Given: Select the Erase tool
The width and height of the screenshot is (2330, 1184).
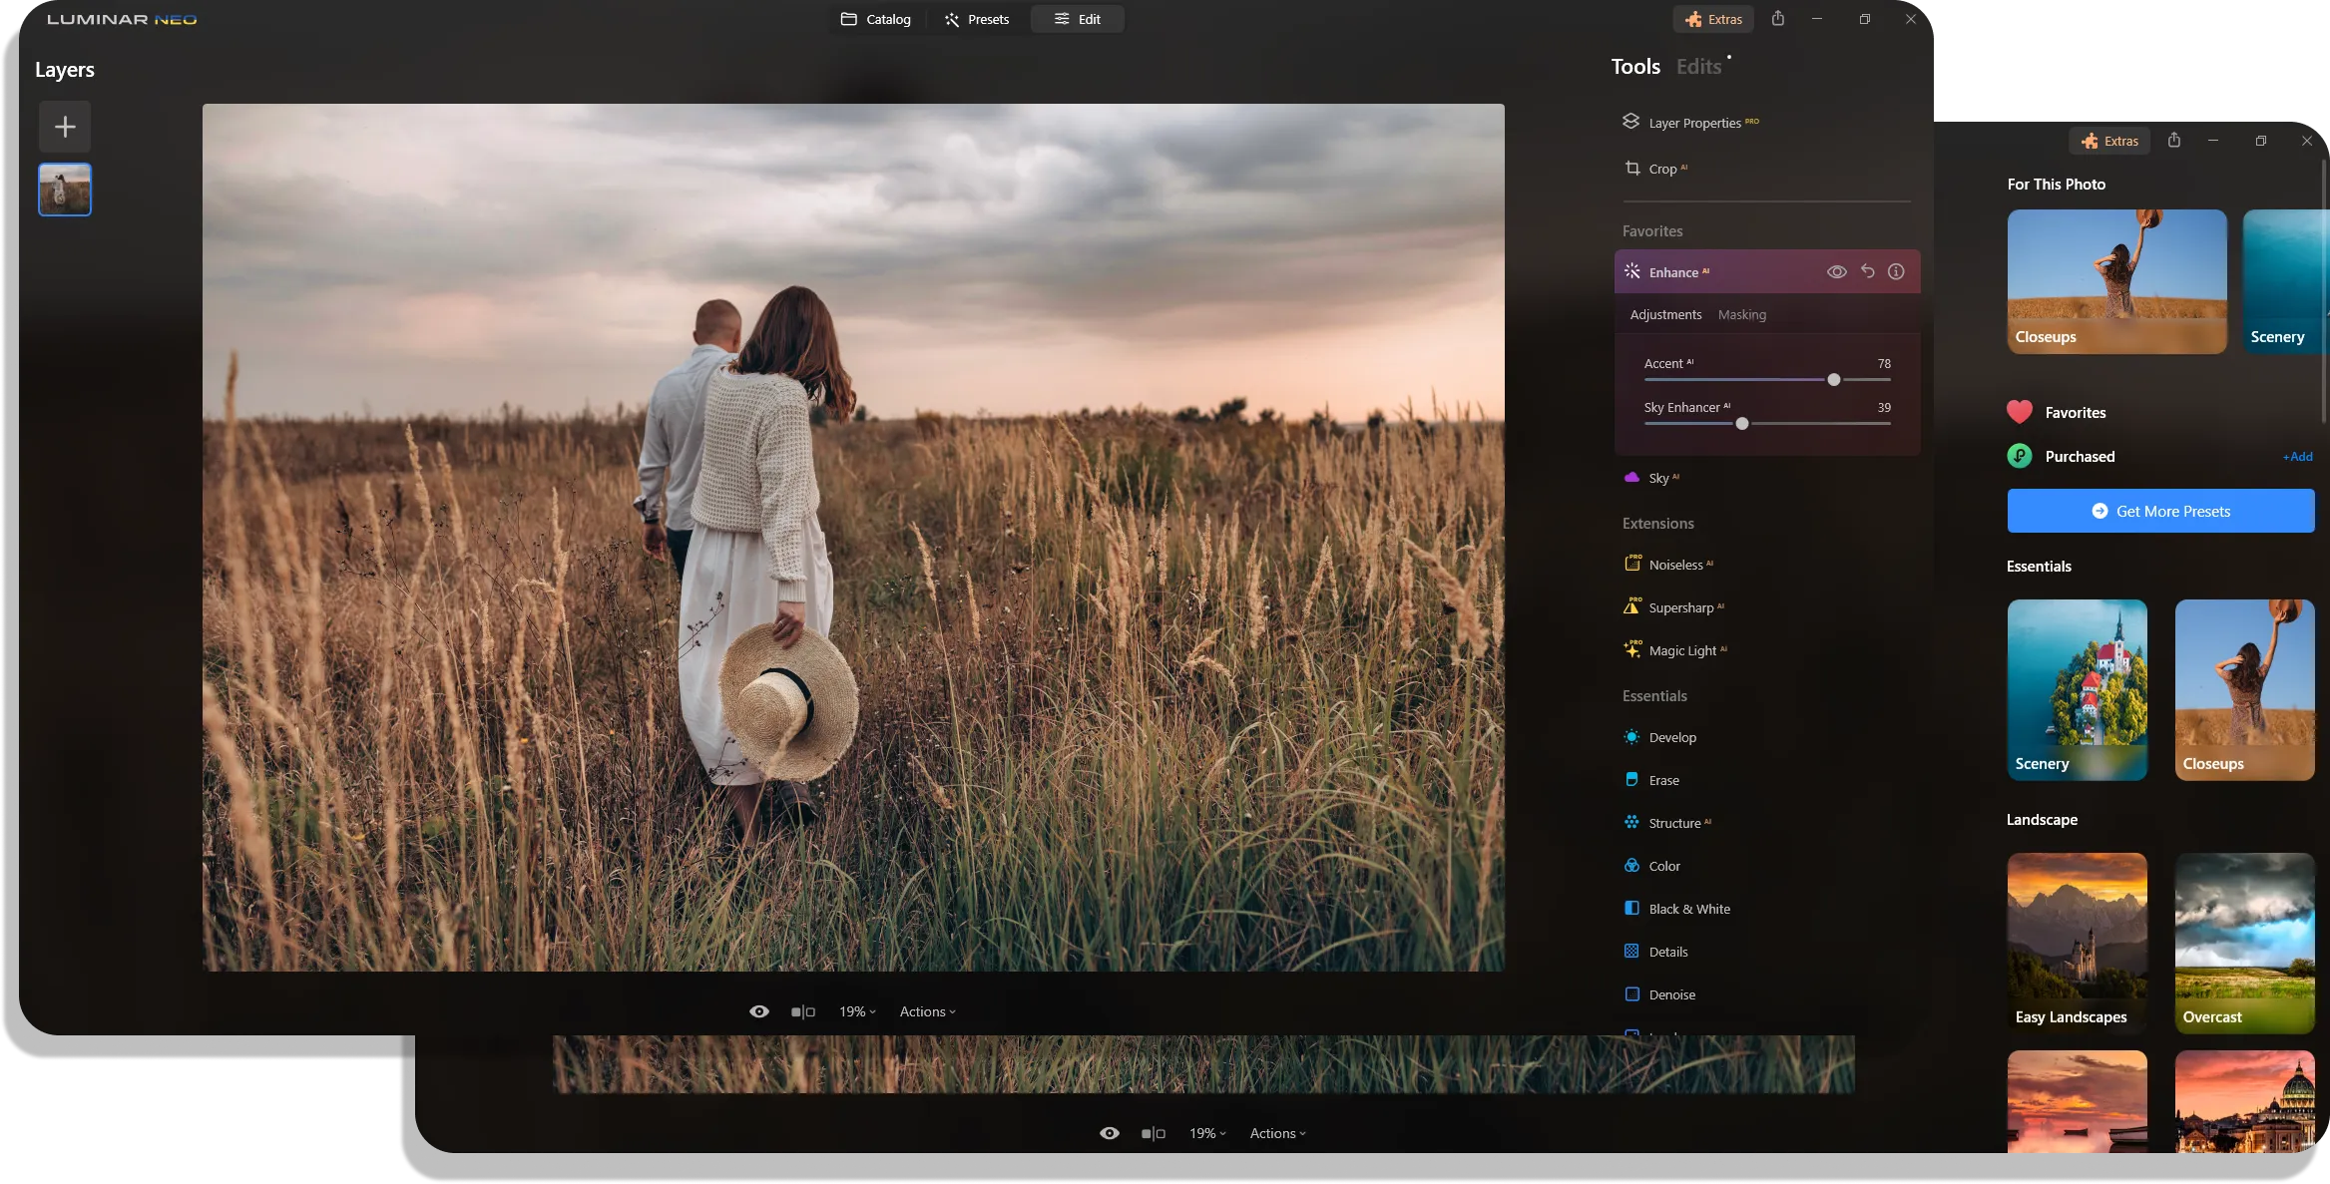Looking at the screenshot, I should point(1663,780).
